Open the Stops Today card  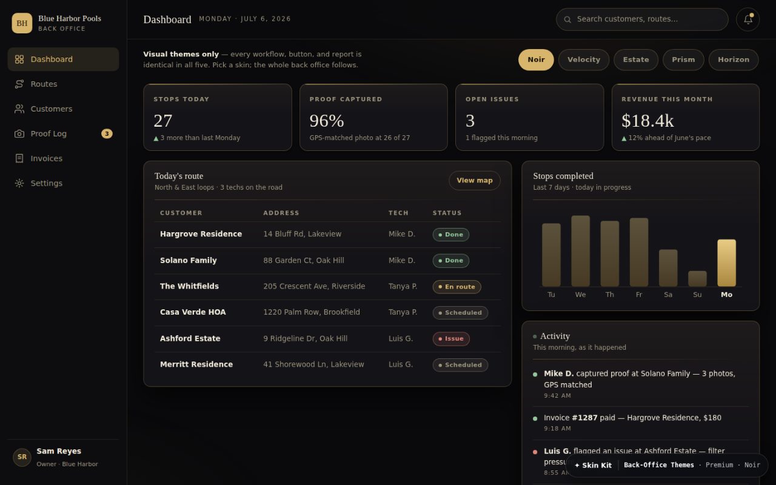[x=218, y=118]
